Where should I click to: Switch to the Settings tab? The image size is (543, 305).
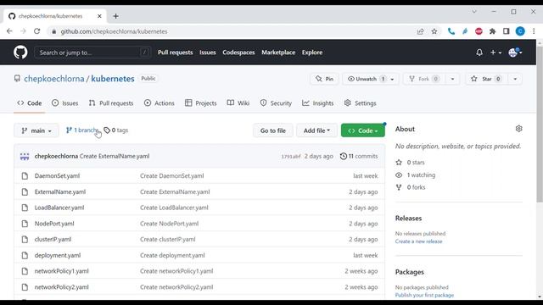click(360, 103)
